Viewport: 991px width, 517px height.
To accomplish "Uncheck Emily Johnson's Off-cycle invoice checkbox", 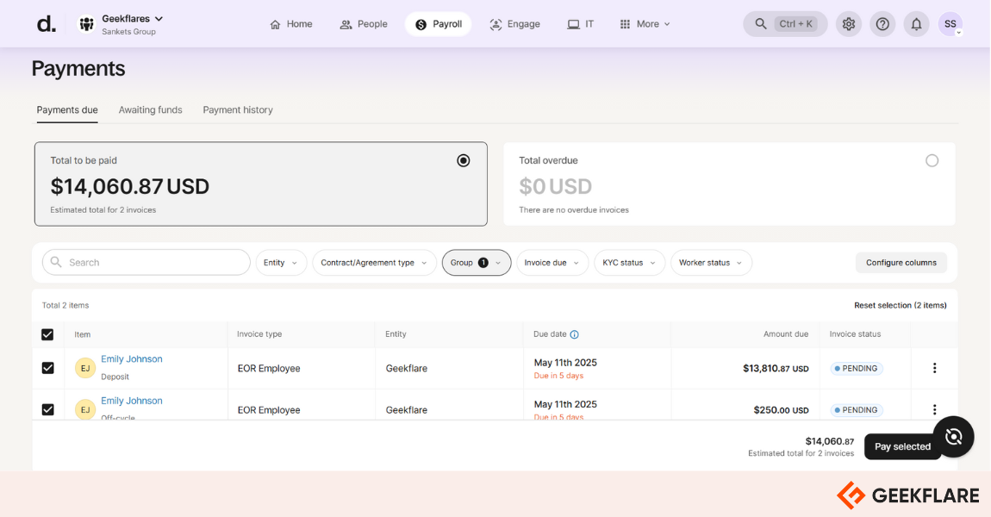I will (x=47, y=409).
